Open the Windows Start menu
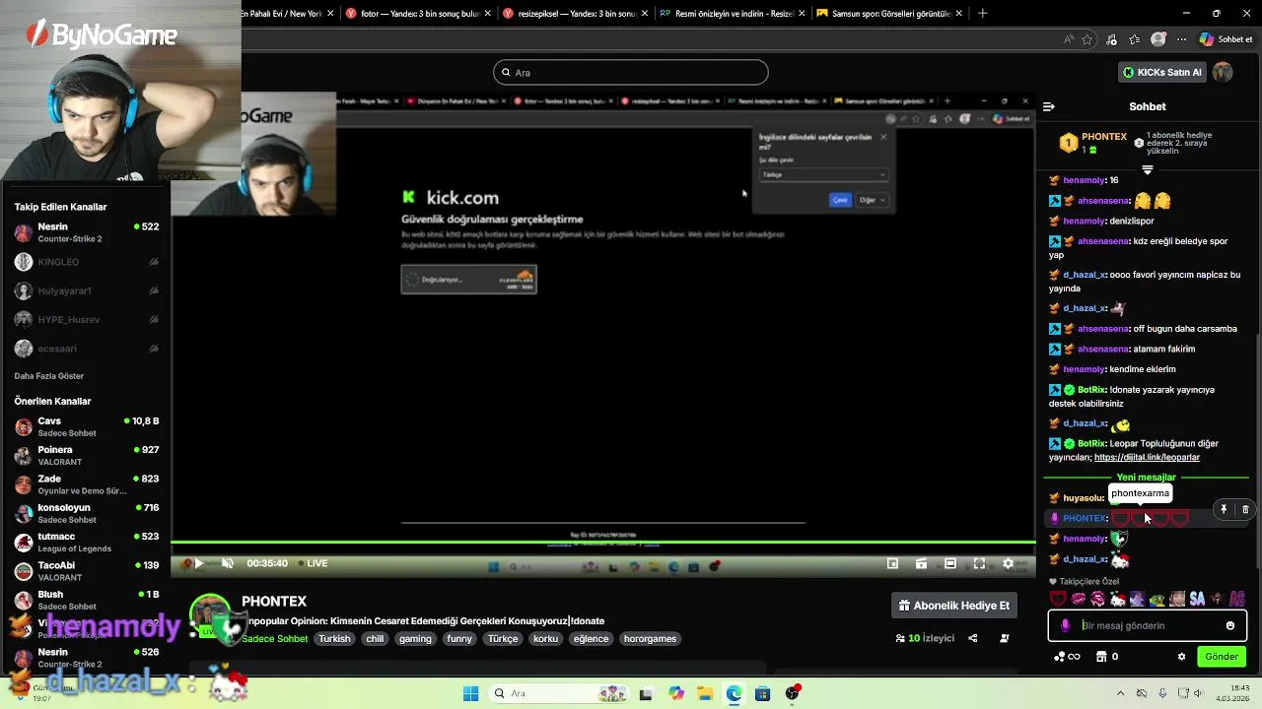The image size is (1262, 709). (471, 693)
